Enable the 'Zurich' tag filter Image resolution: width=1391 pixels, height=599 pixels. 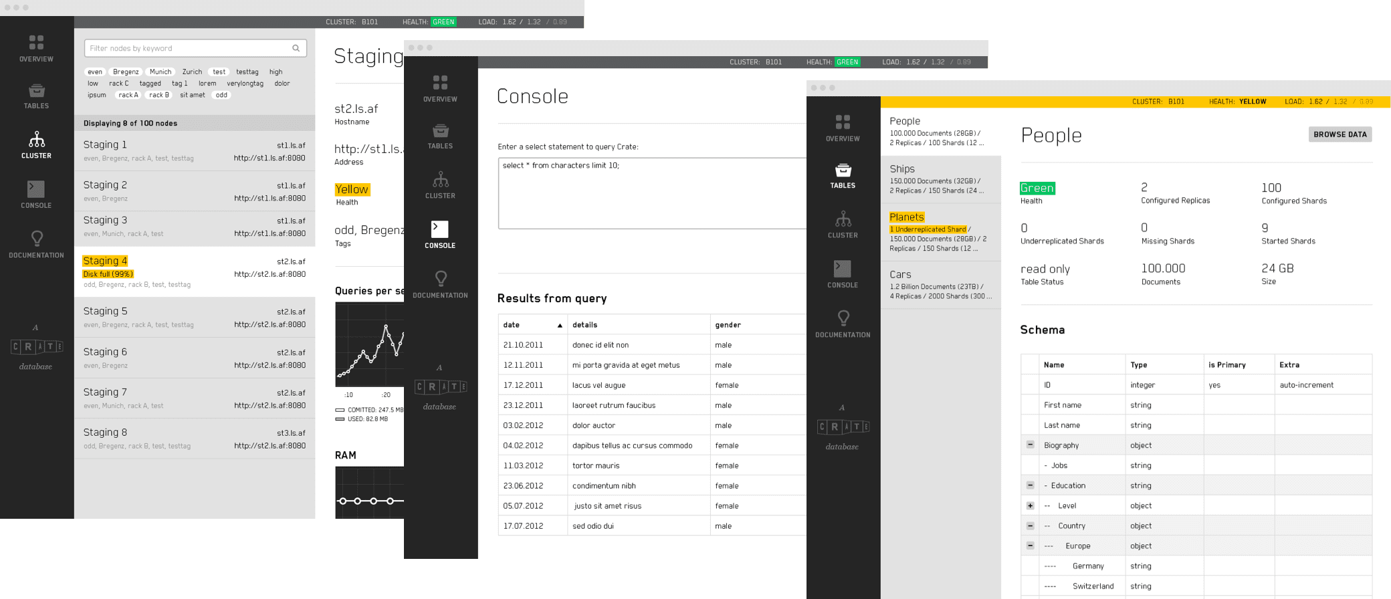pos(192,72)
